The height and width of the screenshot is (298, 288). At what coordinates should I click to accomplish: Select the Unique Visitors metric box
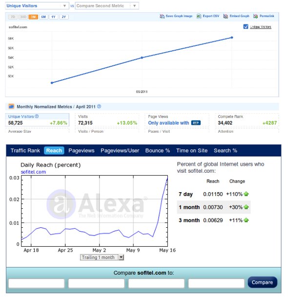point(37,120)
